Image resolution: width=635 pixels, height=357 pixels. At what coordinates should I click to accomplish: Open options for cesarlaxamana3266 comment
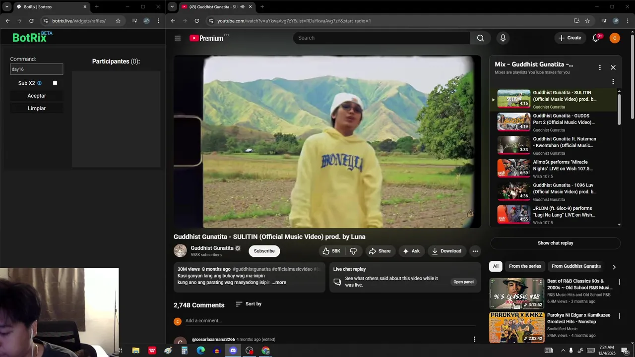[474, 339]
